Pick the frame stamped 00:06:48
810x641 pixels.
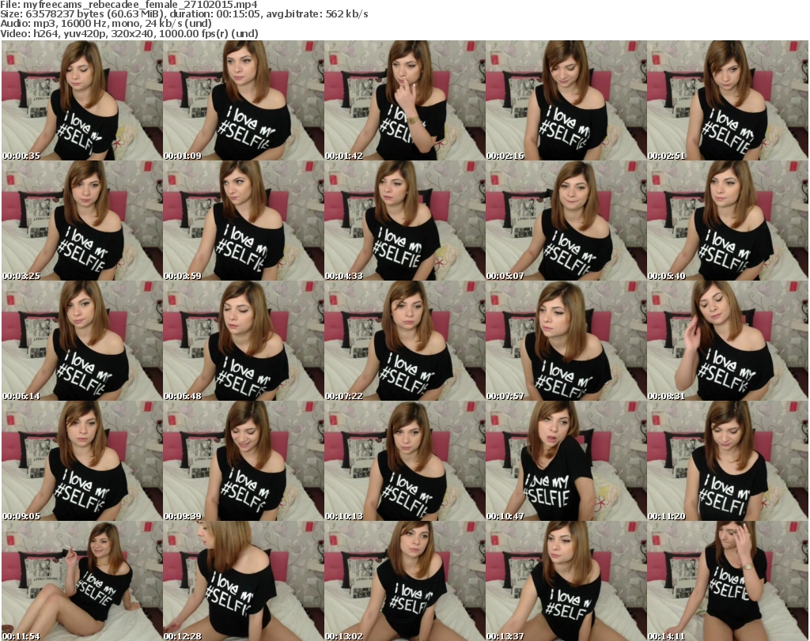click(243, 341)
